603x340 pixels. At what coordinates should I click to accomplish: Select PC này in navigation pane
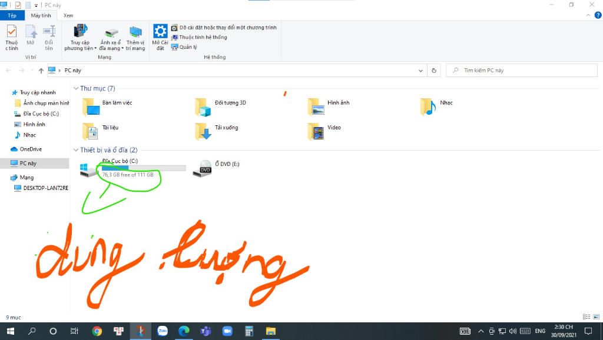(x=35, y=164)
